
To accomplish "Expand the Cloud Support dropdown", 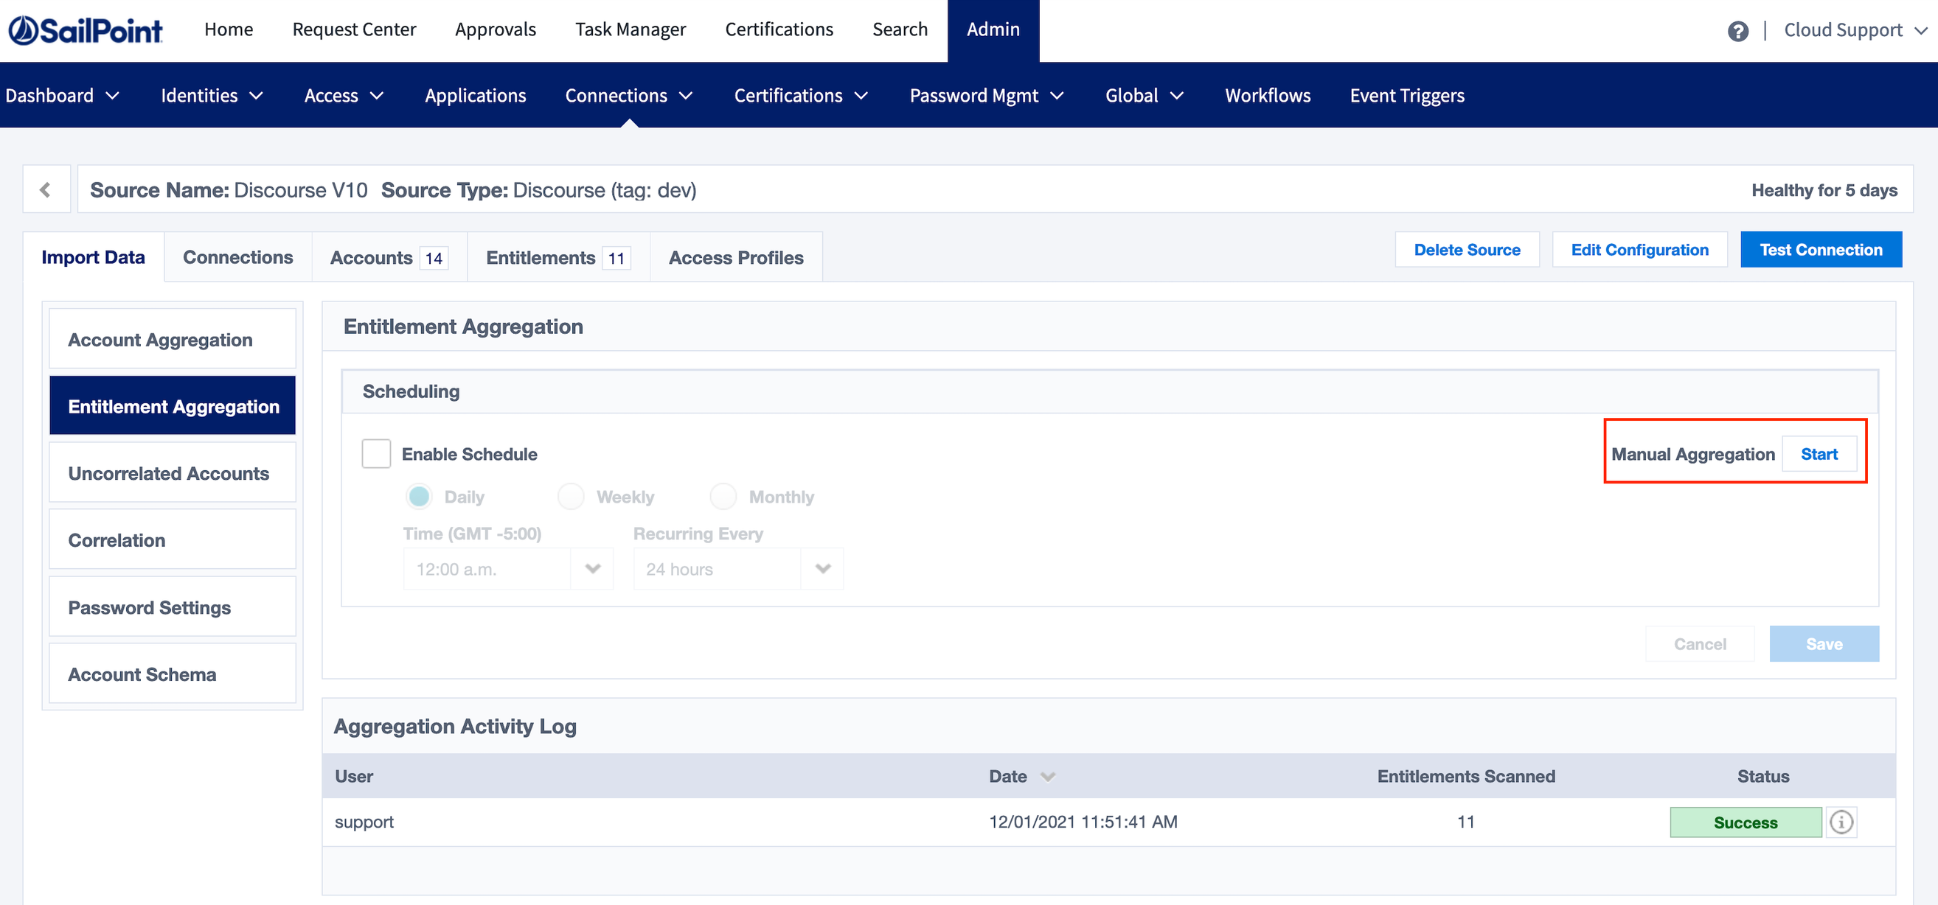I will pyautogui.click(x=1855, y=30).
